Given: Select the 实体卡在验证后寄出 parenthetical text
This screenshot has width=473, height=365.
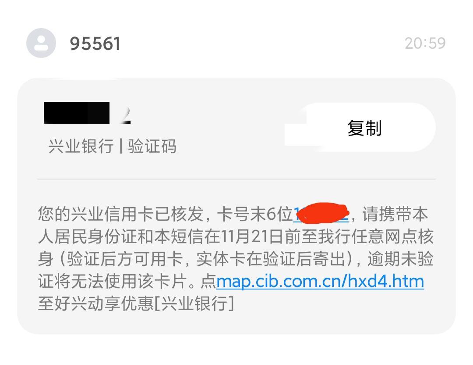Looking at the screenshot, I should [x=271, y=259].
